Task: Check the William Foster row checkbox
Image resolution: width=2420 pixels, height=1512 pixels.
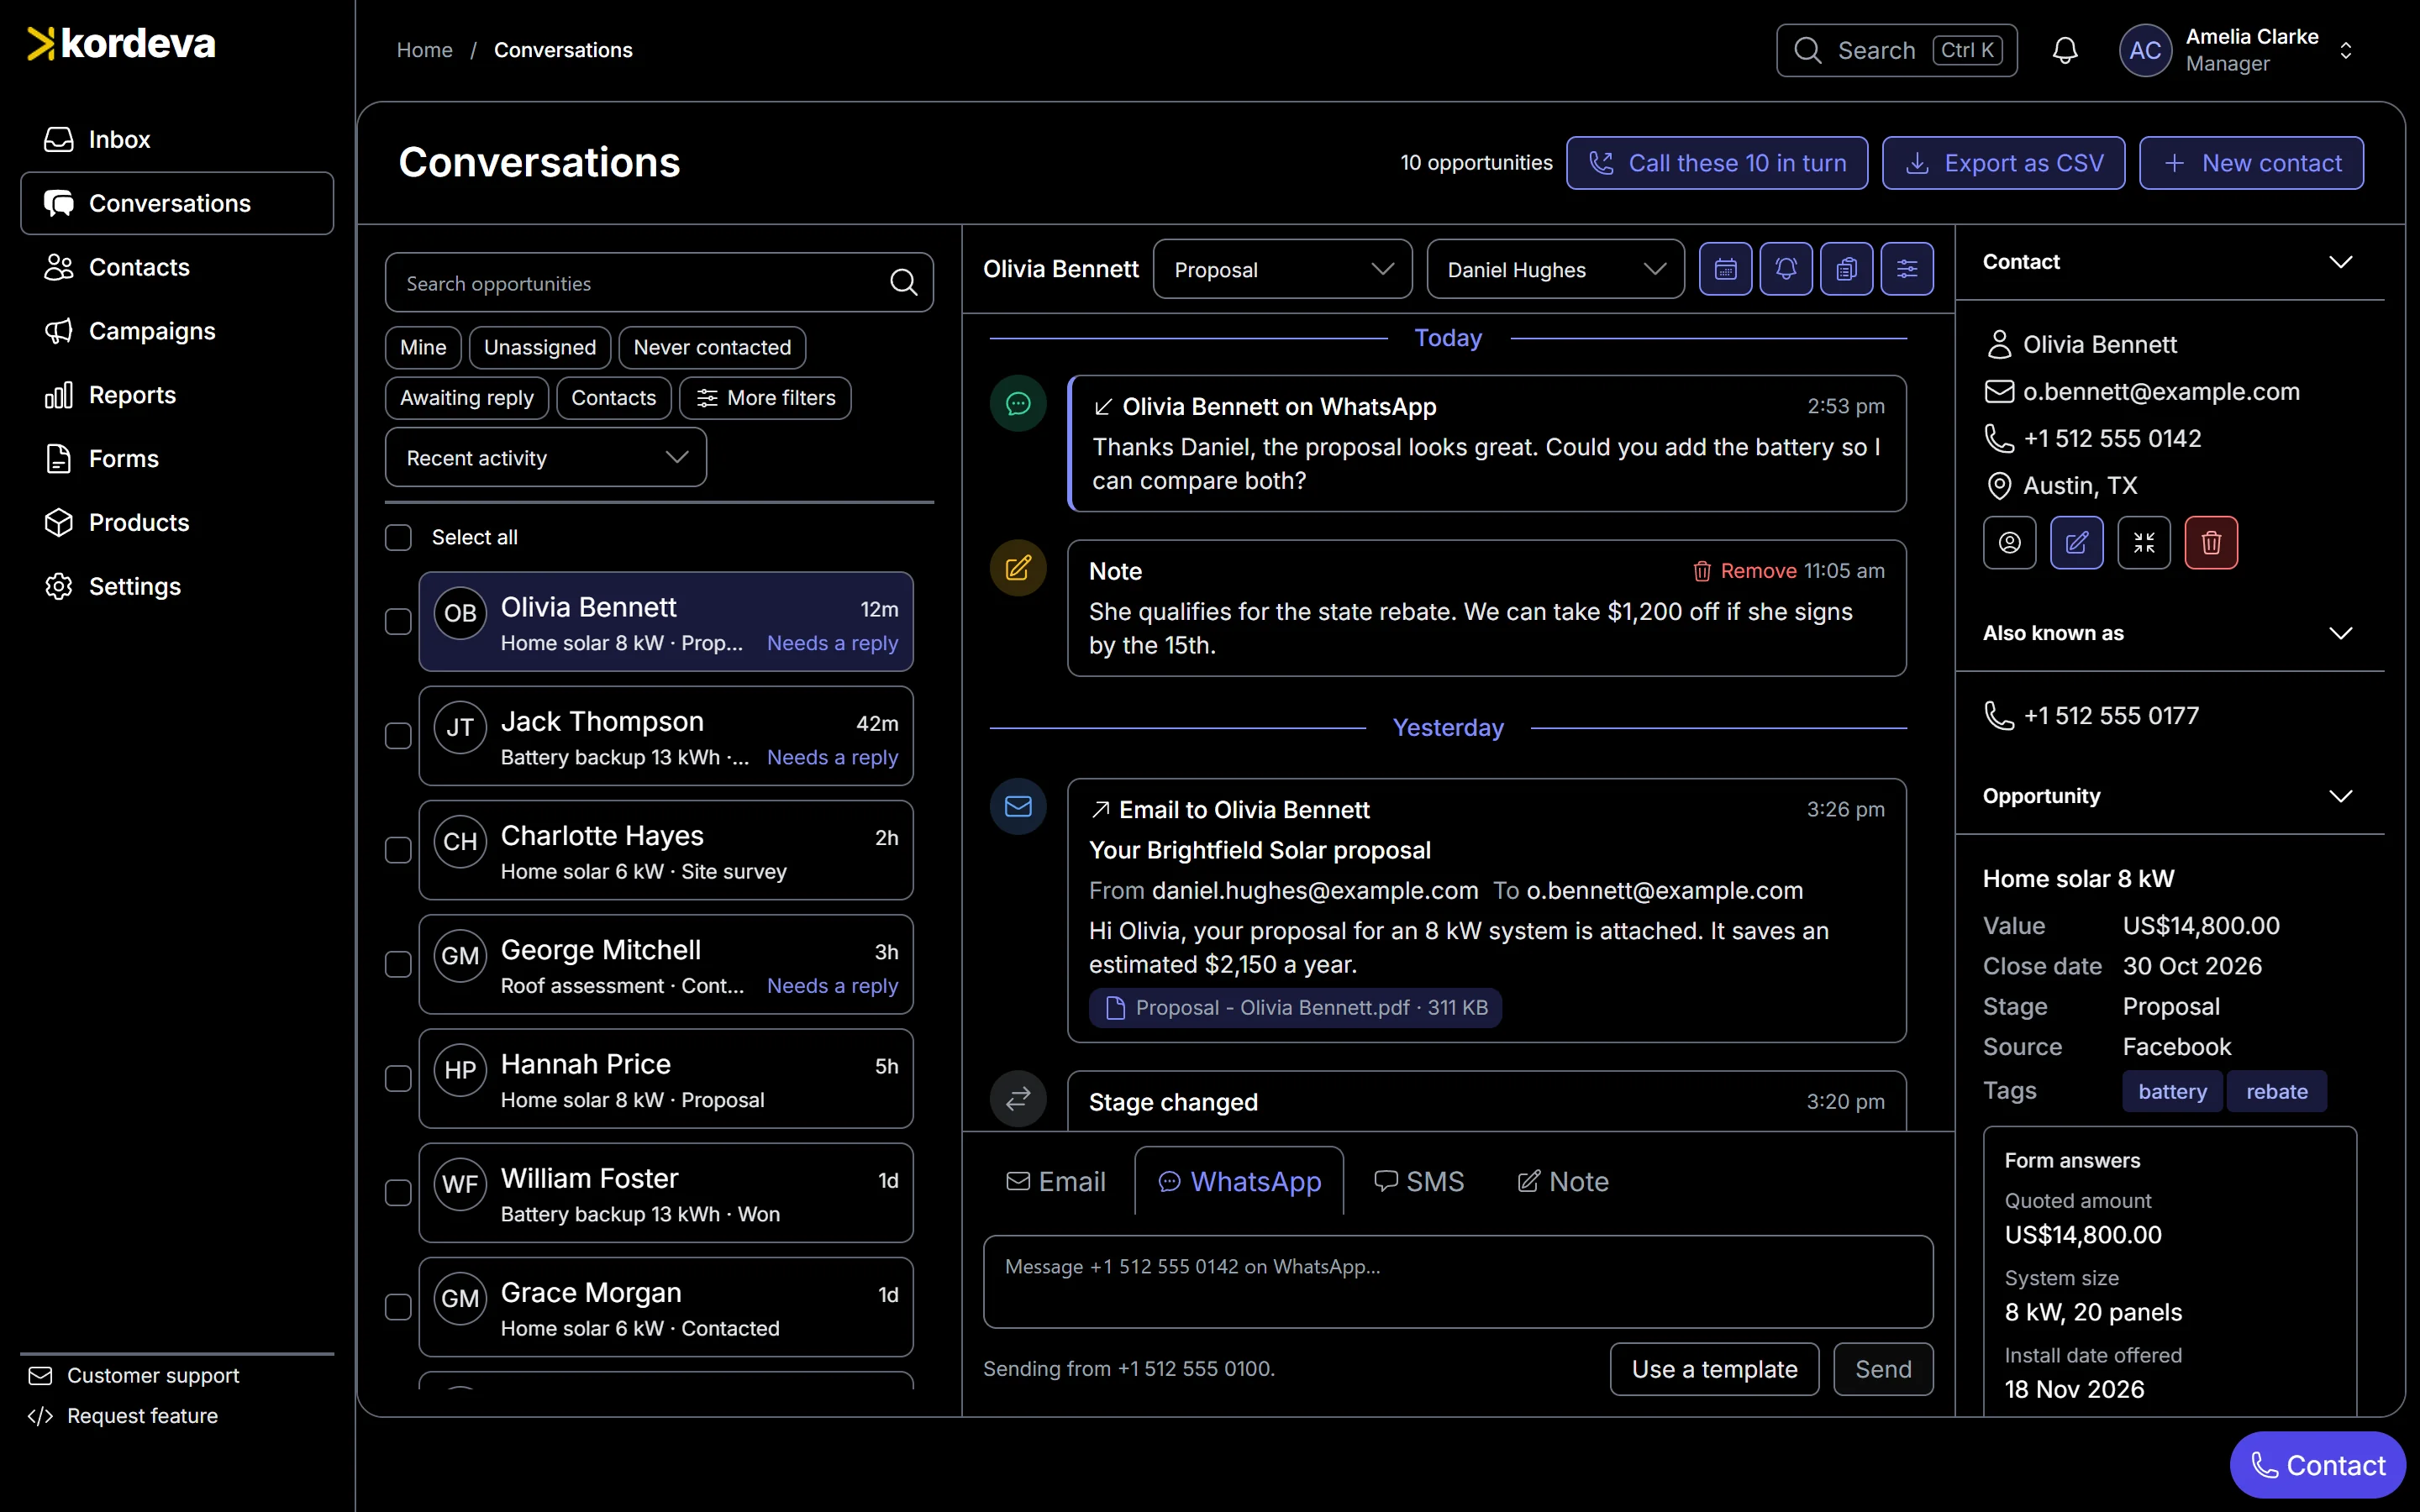Action: pos(398,1192)
